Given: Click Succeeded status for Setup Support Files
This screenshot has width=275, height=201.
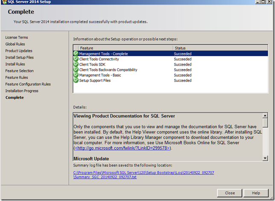Looking at the screenshot, I should click(183, 80).
